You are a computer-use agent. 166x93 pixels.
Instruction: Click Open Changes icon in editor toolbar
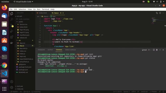click(157, 13)
